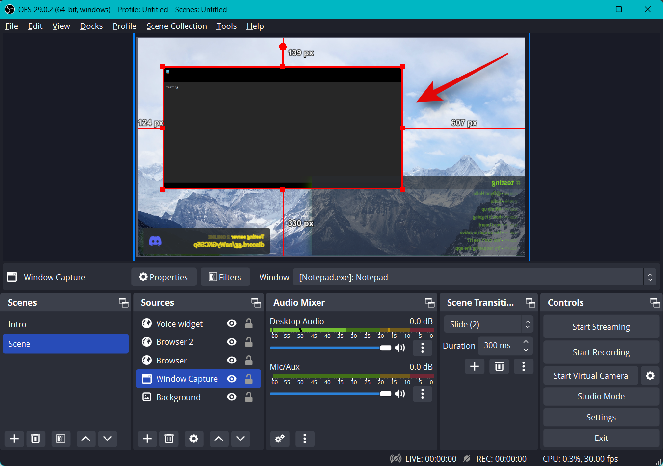This screenshot has width=663, height=466.
Task: Open Mic/Aux three-dot options menu
Action: click(423, 394)
